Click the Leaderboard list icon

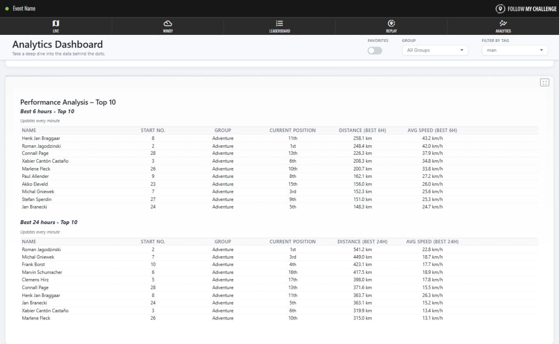(279, 24)
